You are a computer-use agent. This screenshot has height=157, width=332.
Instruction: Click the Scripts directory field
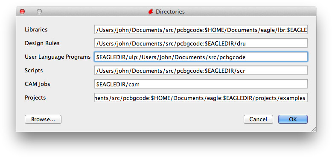(201, 70)
